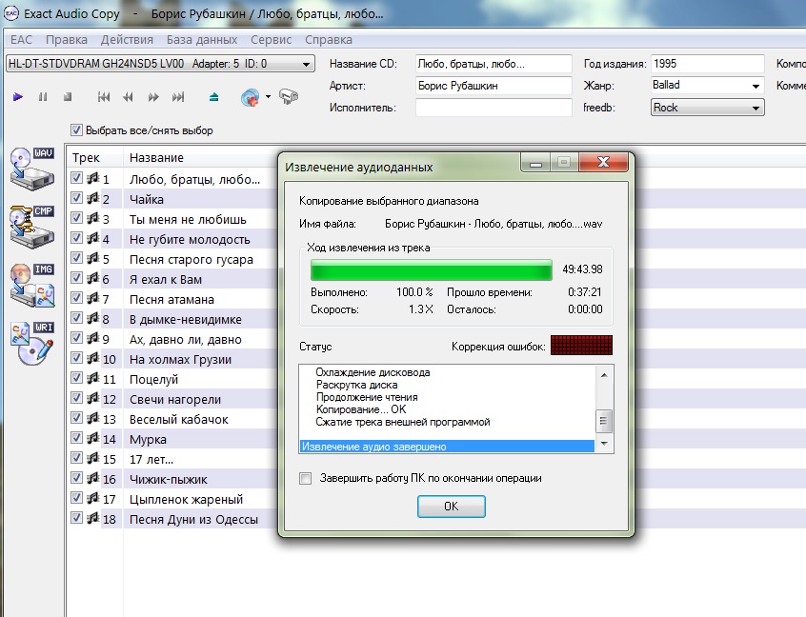Screen dimensions: 806x617
Task: Uncheck track 6 'Я ехал к Вам'
Action: click(x=76, y=279)
